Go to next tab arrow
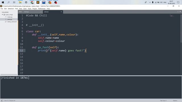 pyautogui.click(x=21, y=12)
